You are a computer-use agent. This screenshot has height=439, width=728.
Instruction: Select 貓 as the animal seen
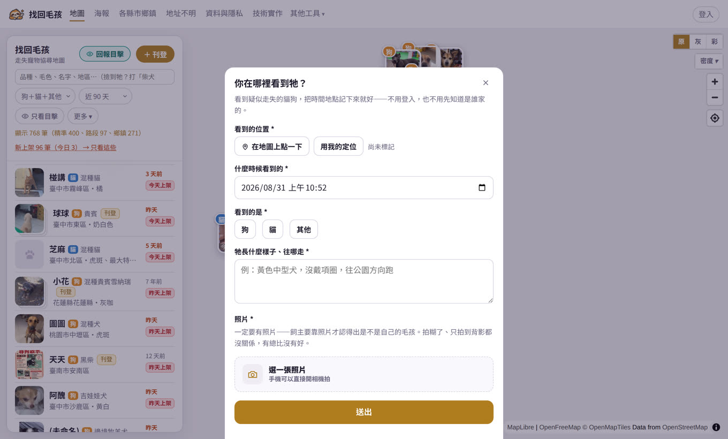[x=272, y=229]
